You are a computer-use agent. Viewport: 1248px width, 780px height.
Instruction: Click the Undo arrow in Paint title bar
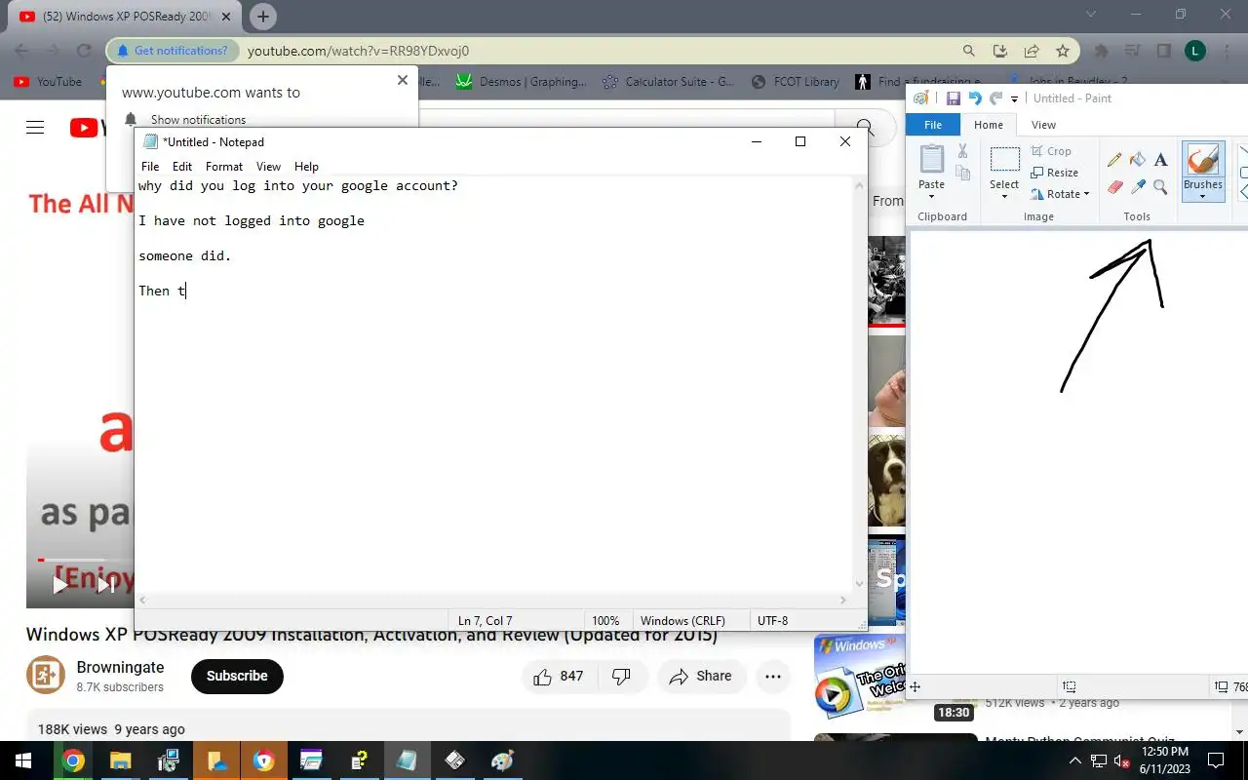974,98
